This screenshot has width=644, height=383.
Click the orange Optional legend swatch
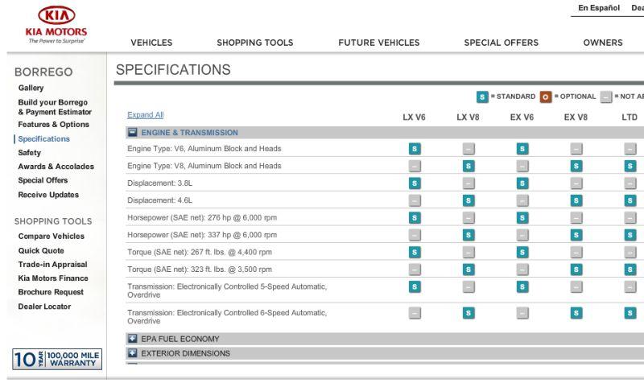coord(545,97)
